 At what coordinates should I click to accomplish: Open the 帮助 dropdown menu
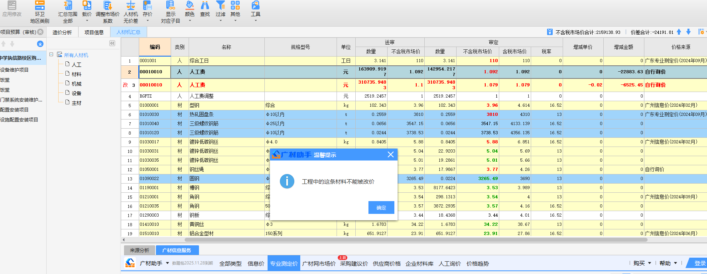coord(668,263)
